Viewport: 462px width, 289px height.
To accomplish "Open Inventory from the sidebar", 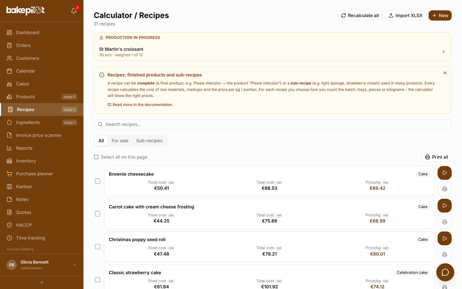I will [x=42, y=161].
